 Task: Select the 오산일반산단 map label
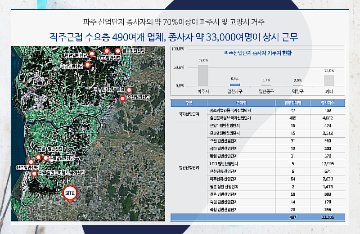[139, 97]
